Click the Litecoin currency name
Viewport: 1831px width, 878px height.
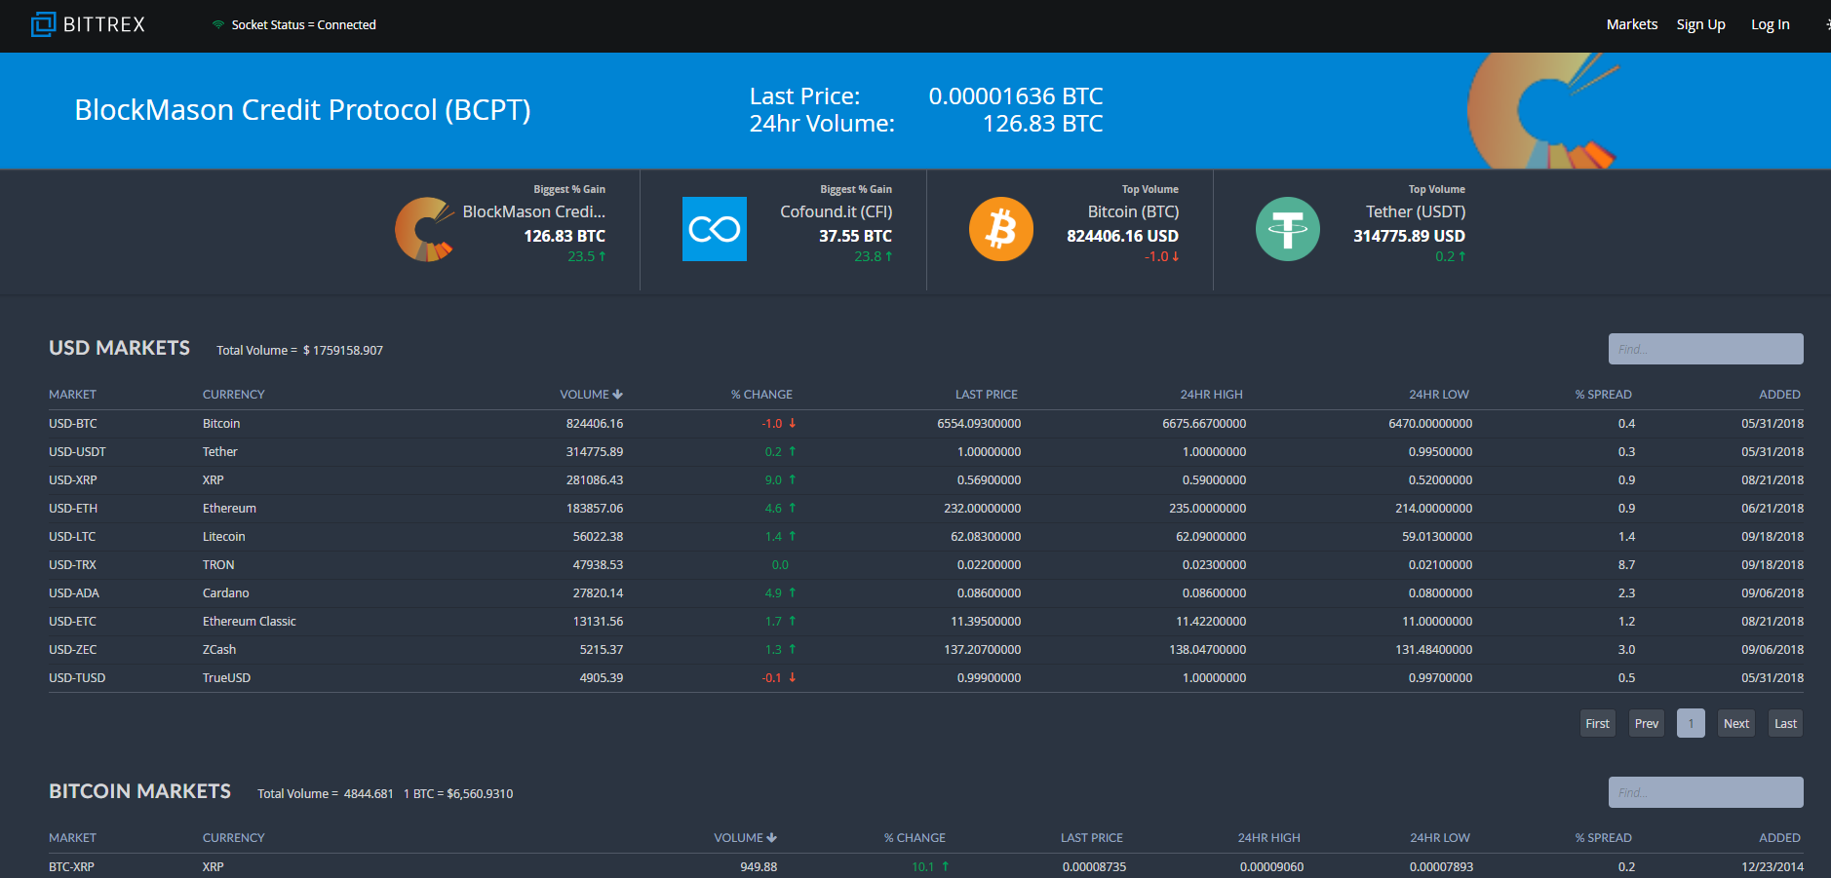224,537
